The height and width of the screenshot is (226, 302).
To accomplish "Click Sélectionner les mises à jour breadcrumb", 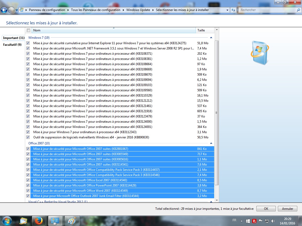I will (182, 10).
